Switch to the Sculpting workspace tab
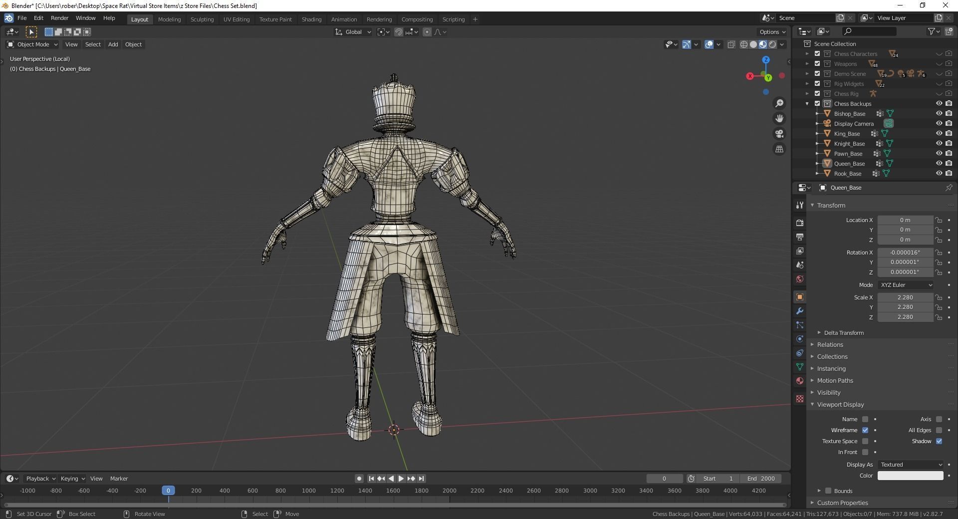The height and width of the screenshot is (519, 958). tap(202, 19)
